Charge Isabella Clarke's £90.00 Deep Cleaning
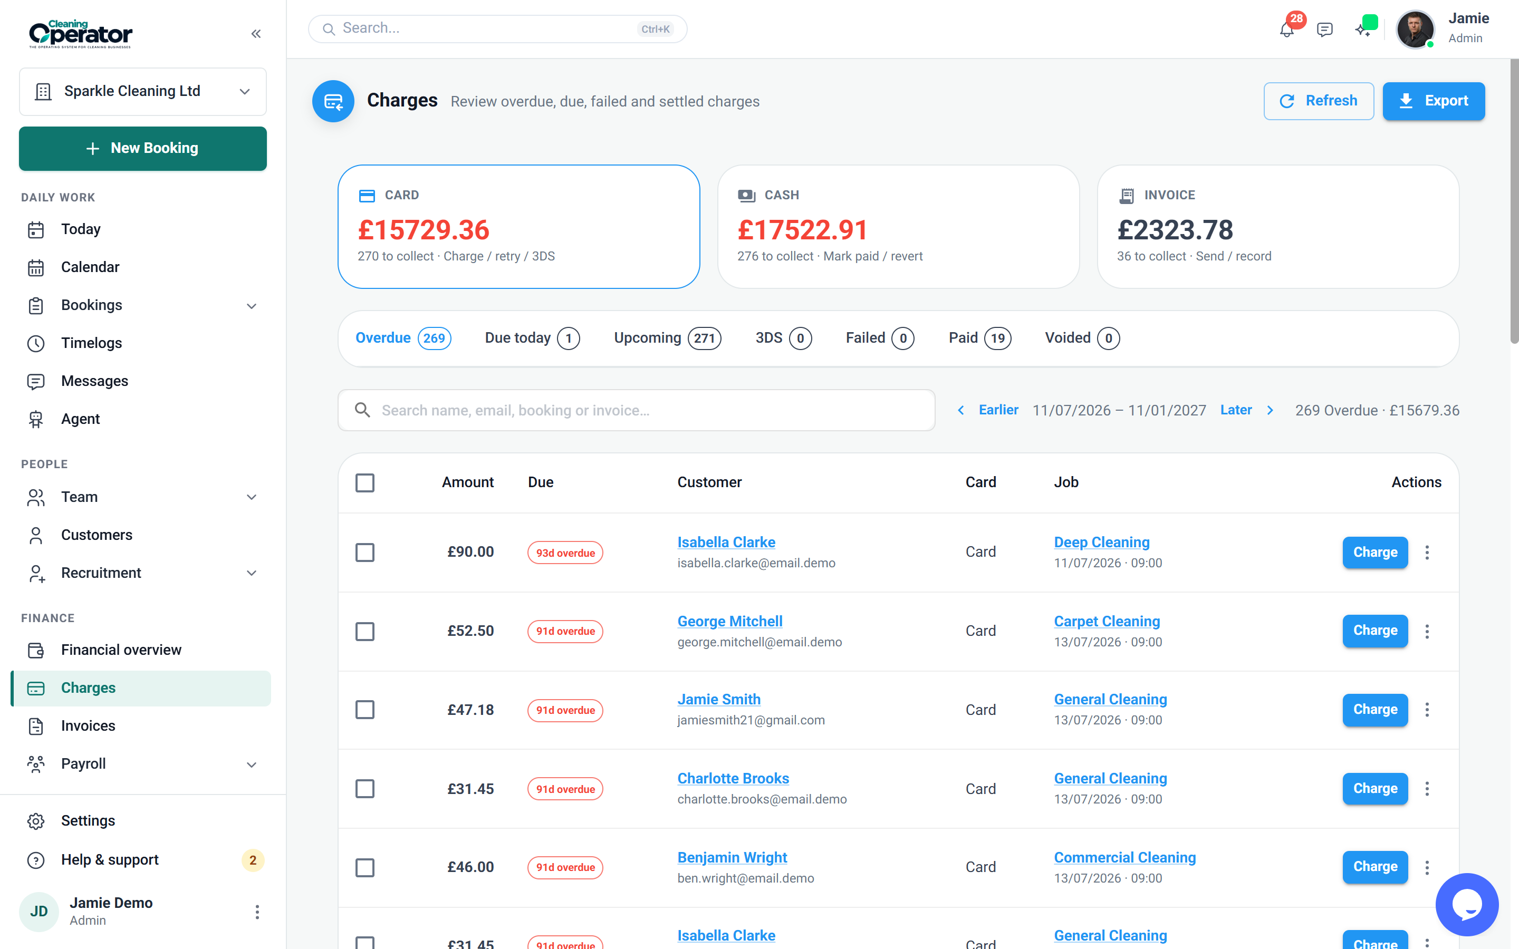 (1374, 553)
